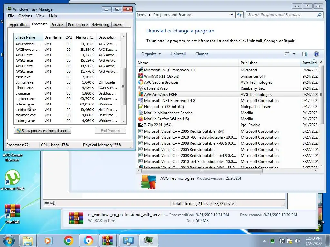Switch to the Services tab
This screenshot has width=330, height=247.
58,25
